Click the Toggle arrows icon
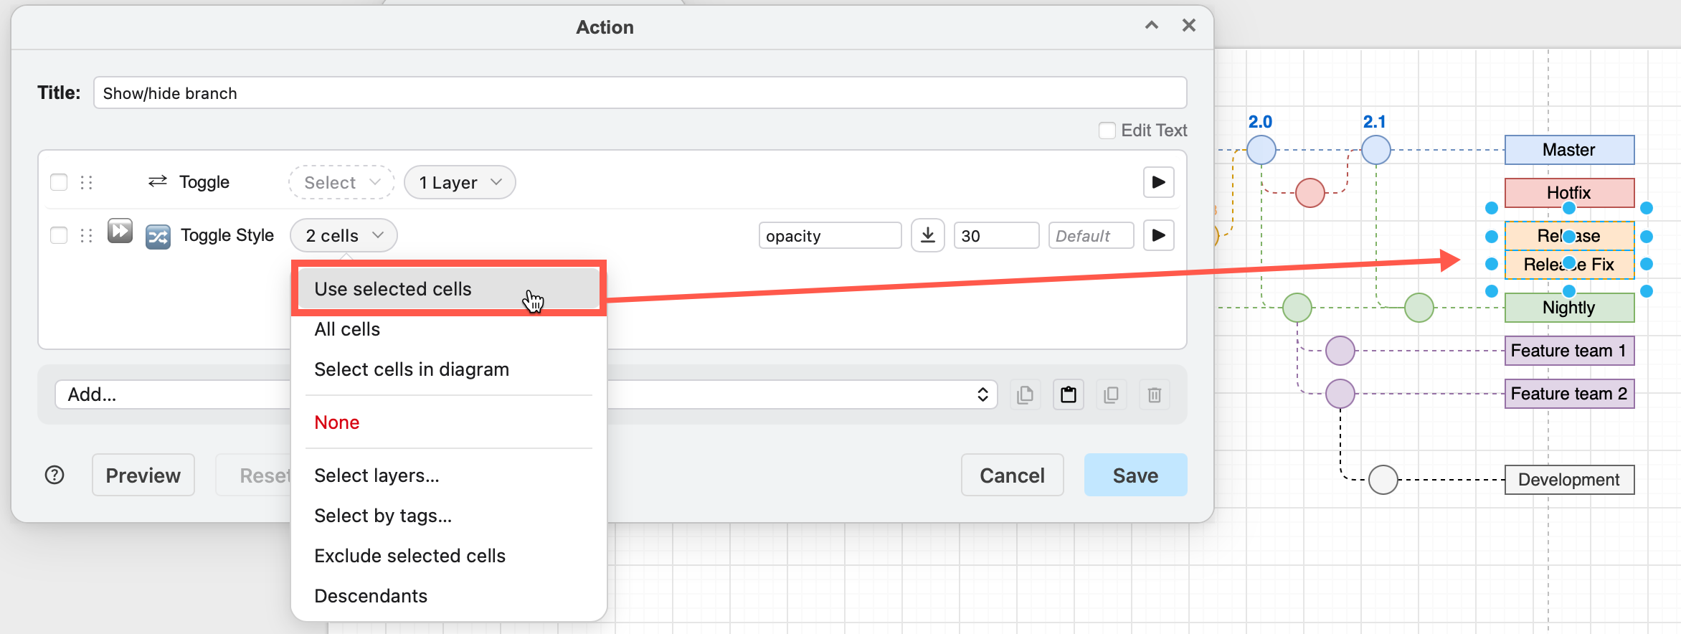 158,181
